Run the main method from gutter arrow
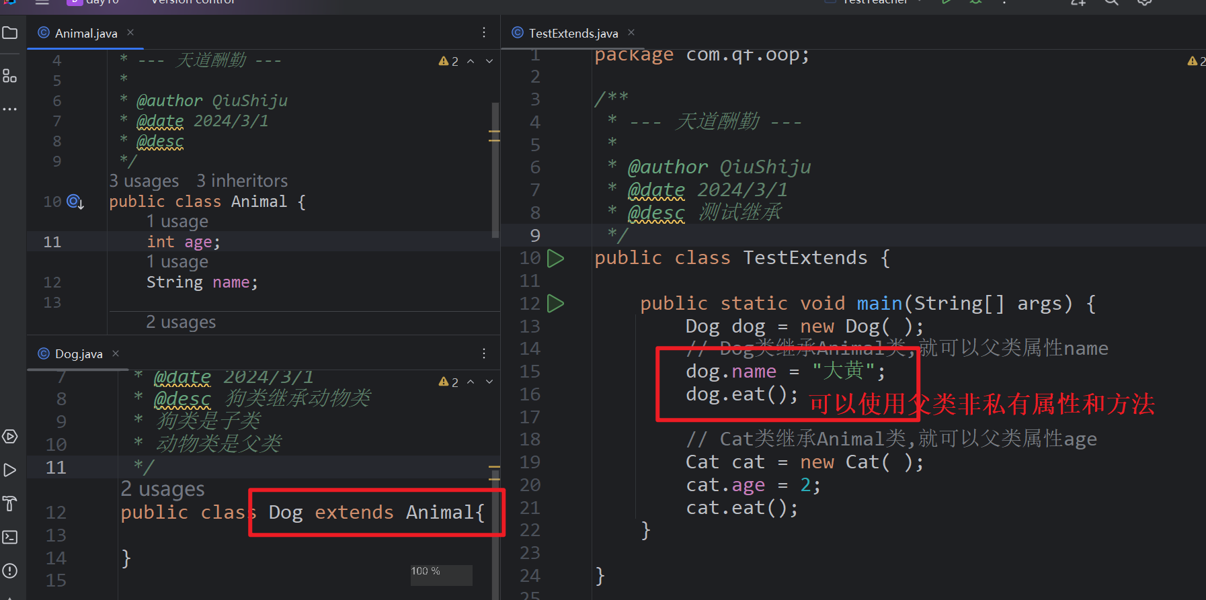 pos(555,304)
